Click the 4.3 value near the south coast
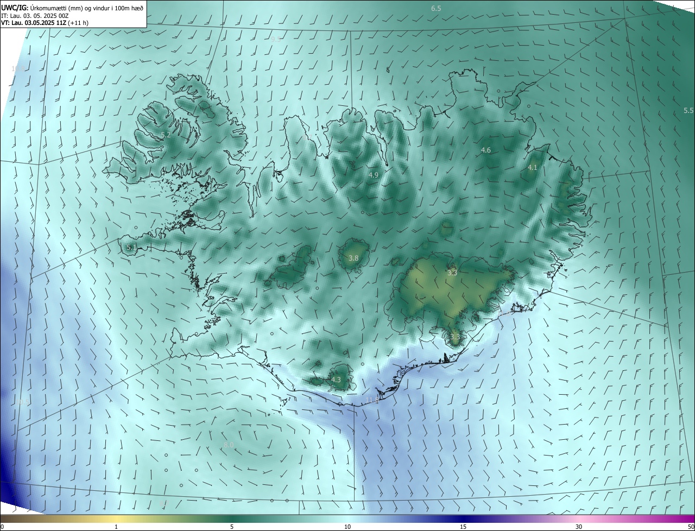This screenshot has height=531, width=695. pos(336,380)
